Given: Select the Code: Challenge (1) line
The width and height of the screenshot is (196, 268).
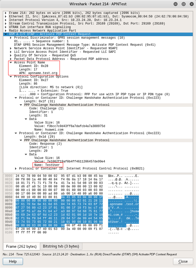Looking at the screenshot, I should click(x=46, y=108).
